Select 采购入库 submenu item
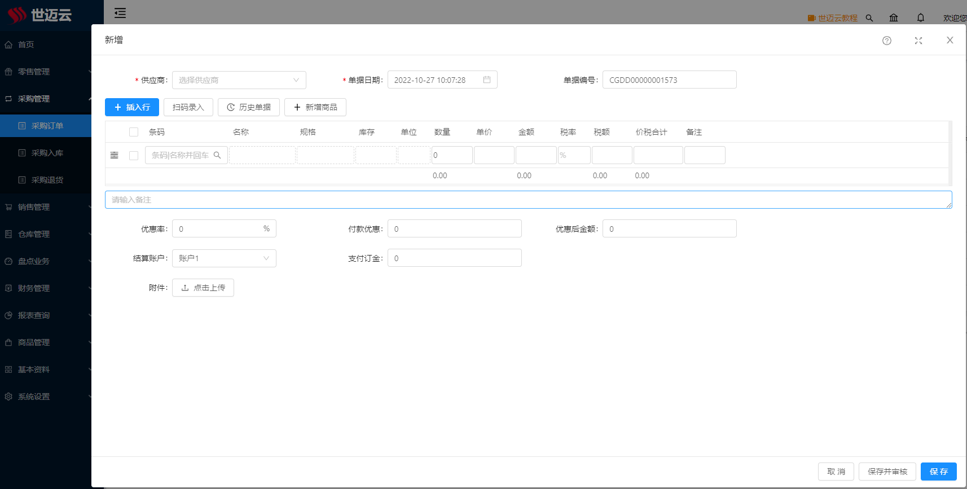 46,153
